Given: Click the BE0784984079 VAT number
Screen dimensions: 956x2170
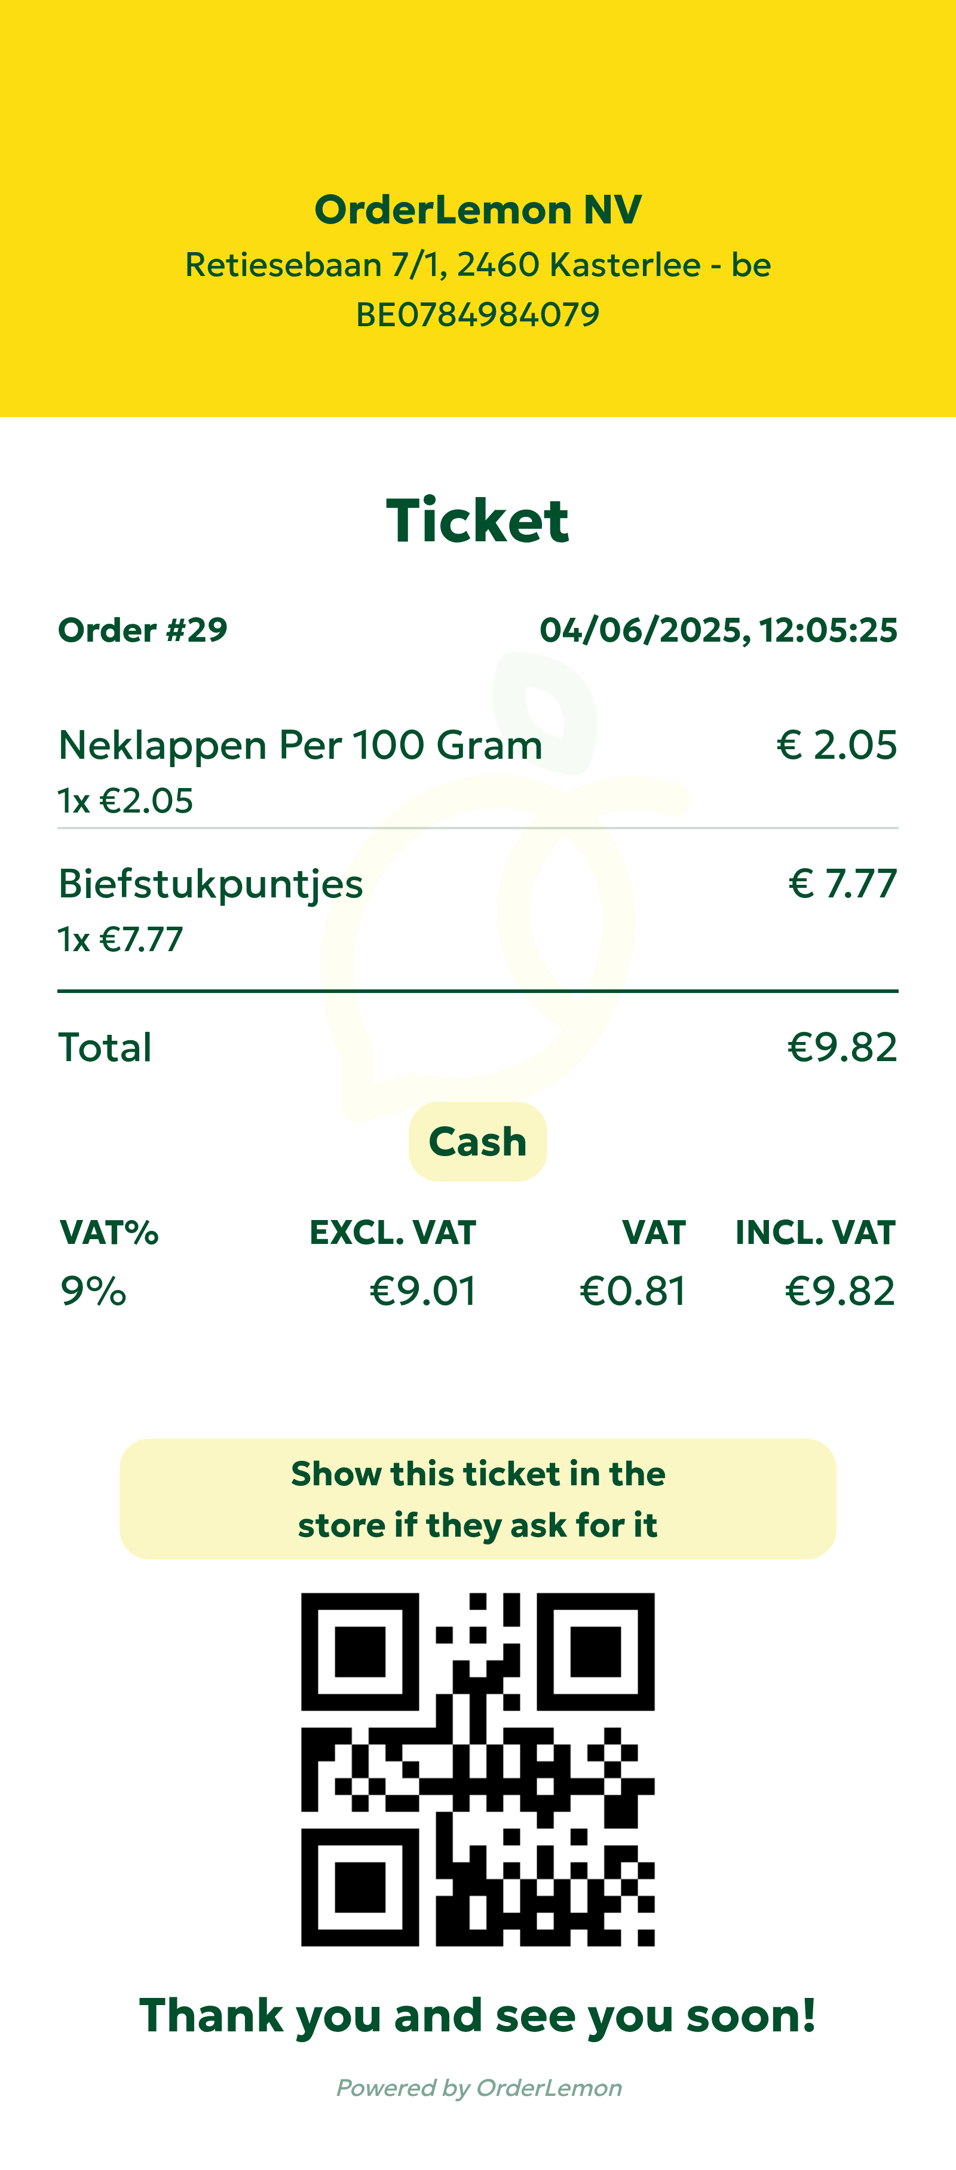Looking at the screenshot, I should [x=477, y=314].
